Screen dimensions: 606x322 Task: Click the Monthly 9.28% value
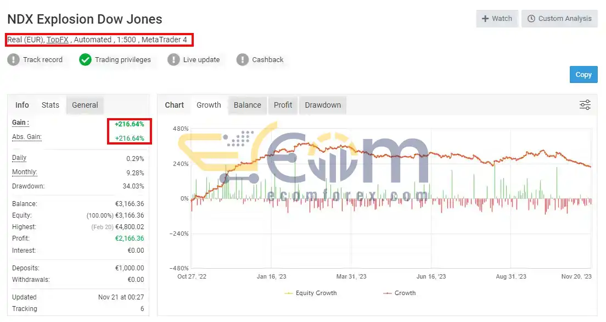click(135, 173)
